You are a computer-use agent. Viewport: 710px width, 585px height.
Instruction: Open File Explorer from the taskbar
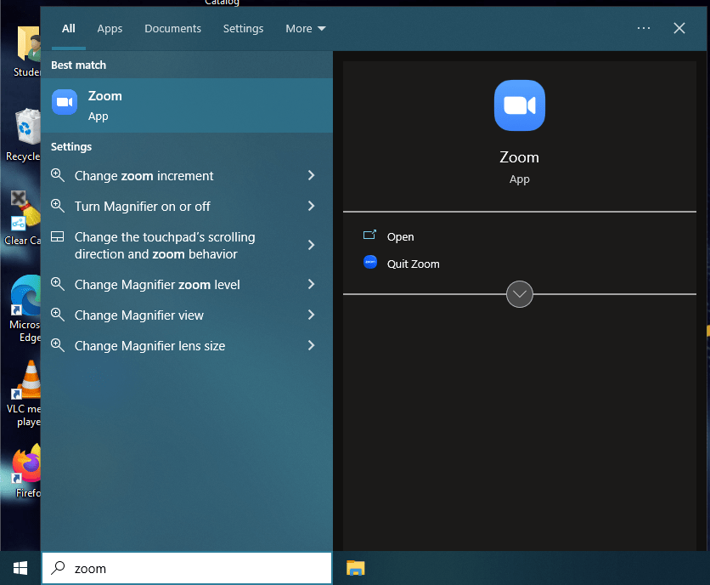pos(355,567)
